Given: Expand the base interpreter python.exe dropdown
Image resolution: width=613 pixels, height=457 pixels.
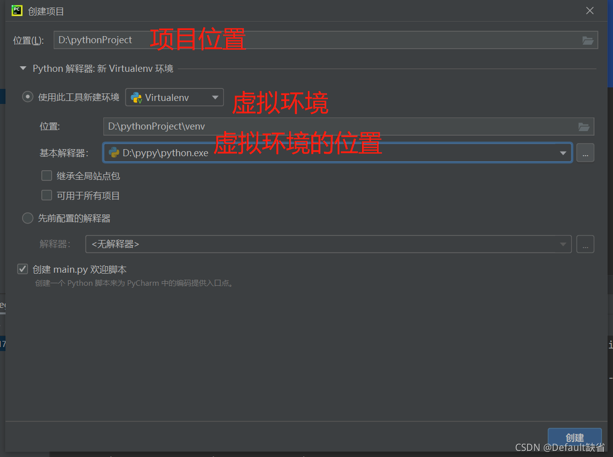Looking at the screenshot, I should click(x=337, y=153).
